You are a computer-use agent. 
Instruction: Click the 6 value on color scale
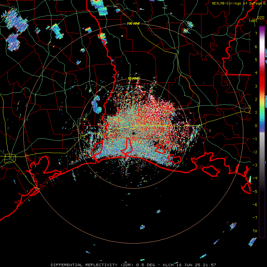pos(256,47)
